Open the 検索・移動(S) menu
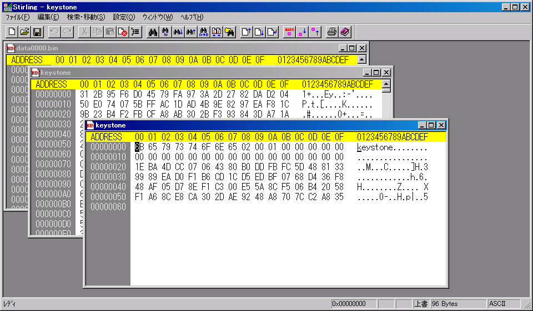The width and height of the screenshot is (533, 311). pyautogui.click(x=86, y=17)
